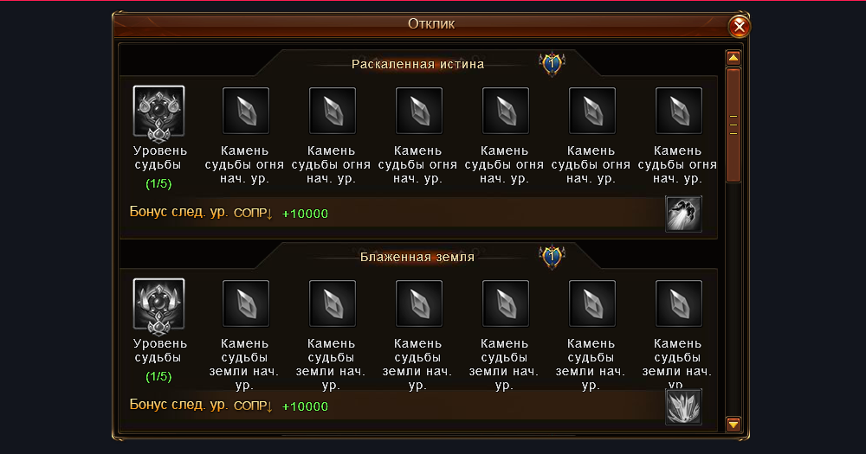Select the first Камень судьбы земли slot
Screen dimensions: 866x454
pos(245,304)
